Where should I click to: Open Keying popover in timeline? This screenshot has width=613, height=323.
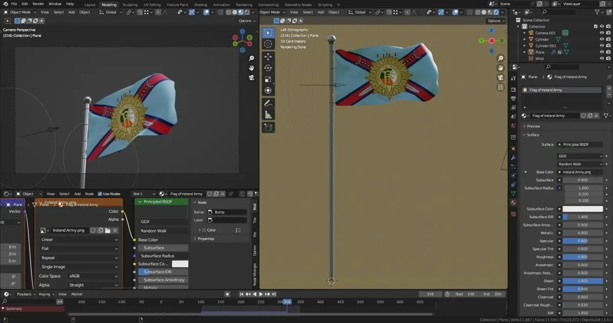pyautogui.click(x=46, y=294)
